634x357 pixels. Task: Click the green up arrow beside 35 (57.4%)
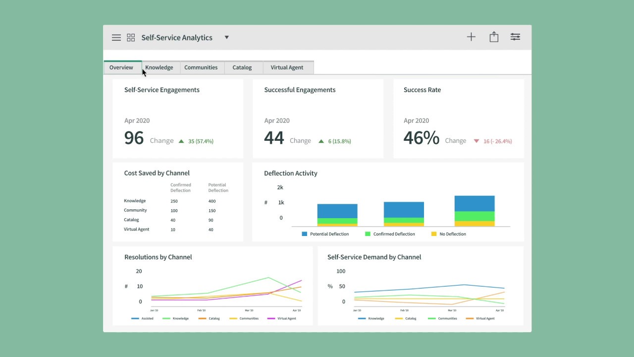coord(181,141)
